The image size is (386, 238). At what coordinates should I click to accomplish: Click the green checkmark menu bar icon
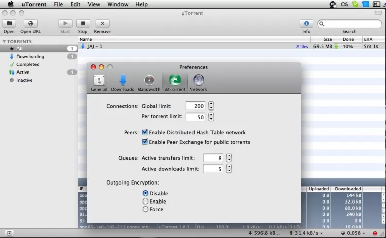pos(355,4)
